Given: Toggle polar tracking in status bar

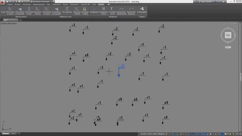Looking at the screenshot, I should pyautogui.click(x=181, y=134).
